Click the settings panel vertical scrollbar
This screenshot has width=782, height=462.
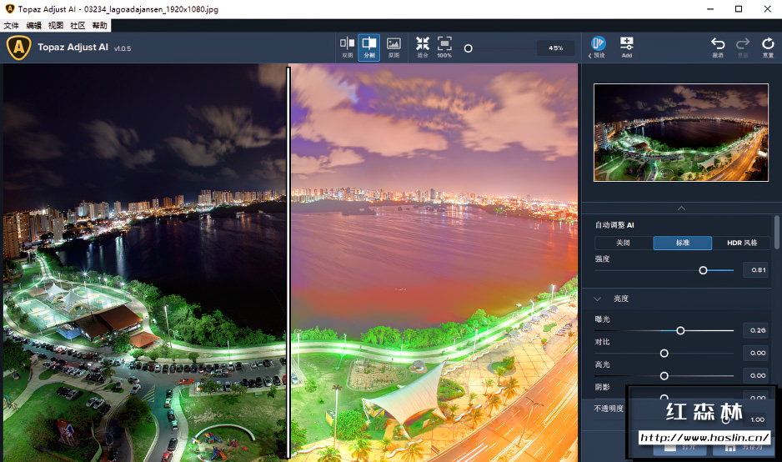pyautogui.click(x=777, y=233)
